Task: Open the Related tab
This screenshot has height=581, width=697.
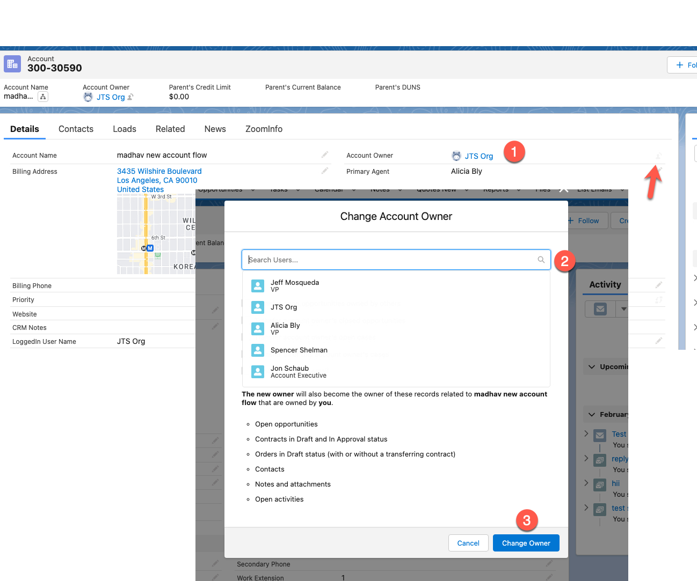Action: pyautogui.click(x=170, y=129)
